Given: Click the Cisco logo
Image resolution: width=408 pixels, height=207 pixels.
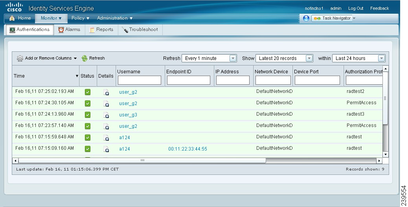Looking at the screenshot, I should (x=14, y=7).
